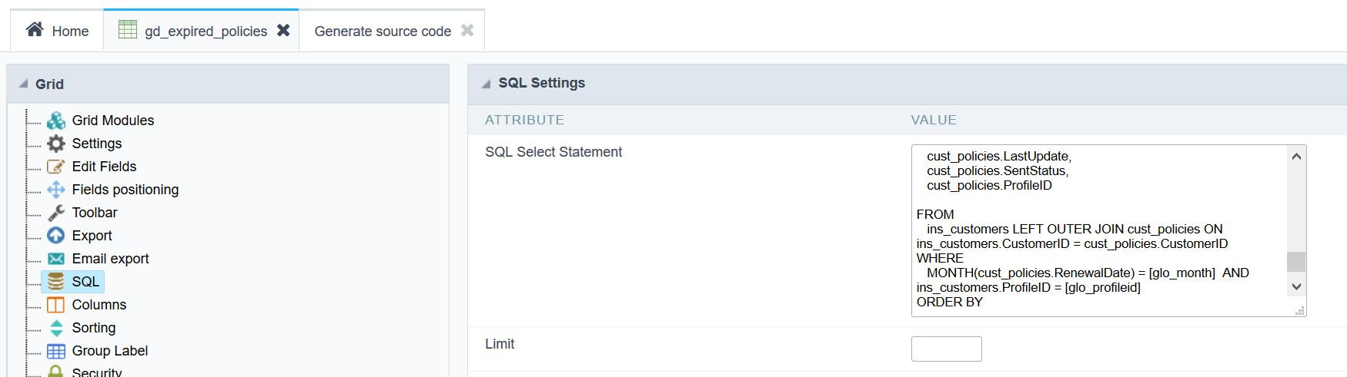Close the gd_expired_policies tab

(x=283, y=31)
